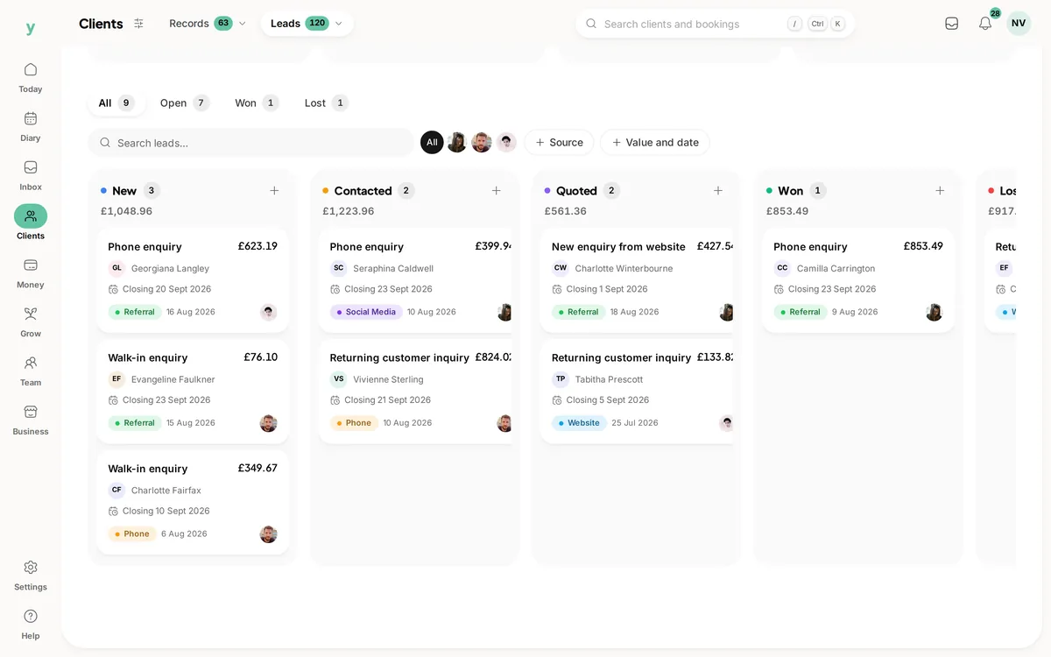
Task: Open Evangeline Faulkner's walk-in enquiry card
Action: pyautogui.click(x=193, y=392)
